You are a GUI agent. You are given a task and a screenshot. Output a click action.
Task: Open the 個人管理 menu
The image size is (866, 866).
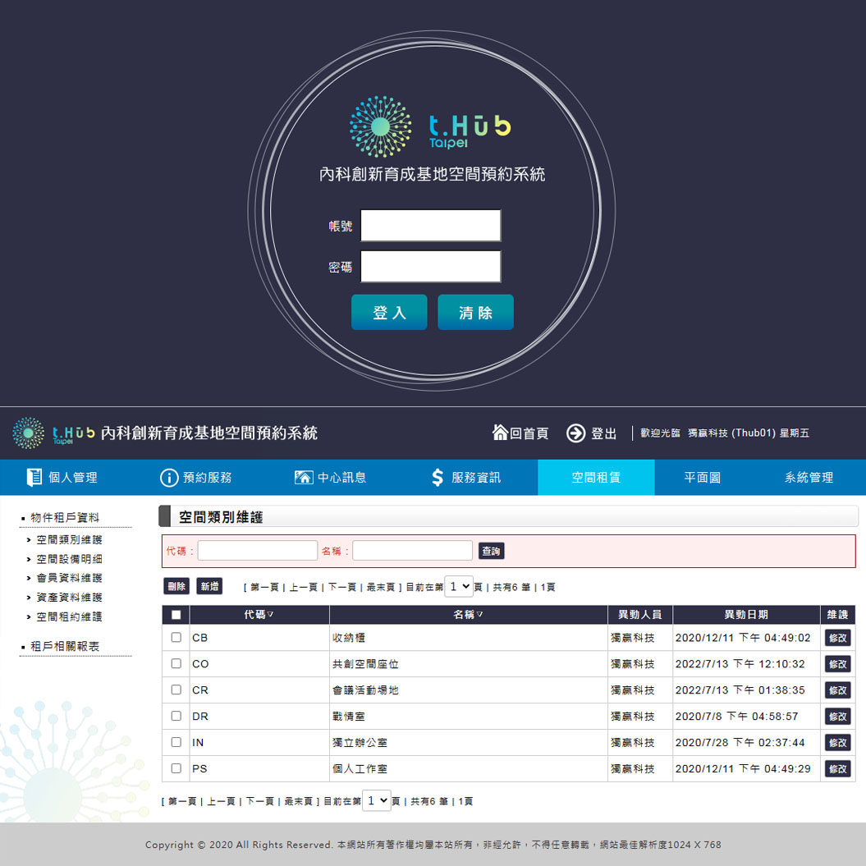pyautogui.click(x=62, y=477)
